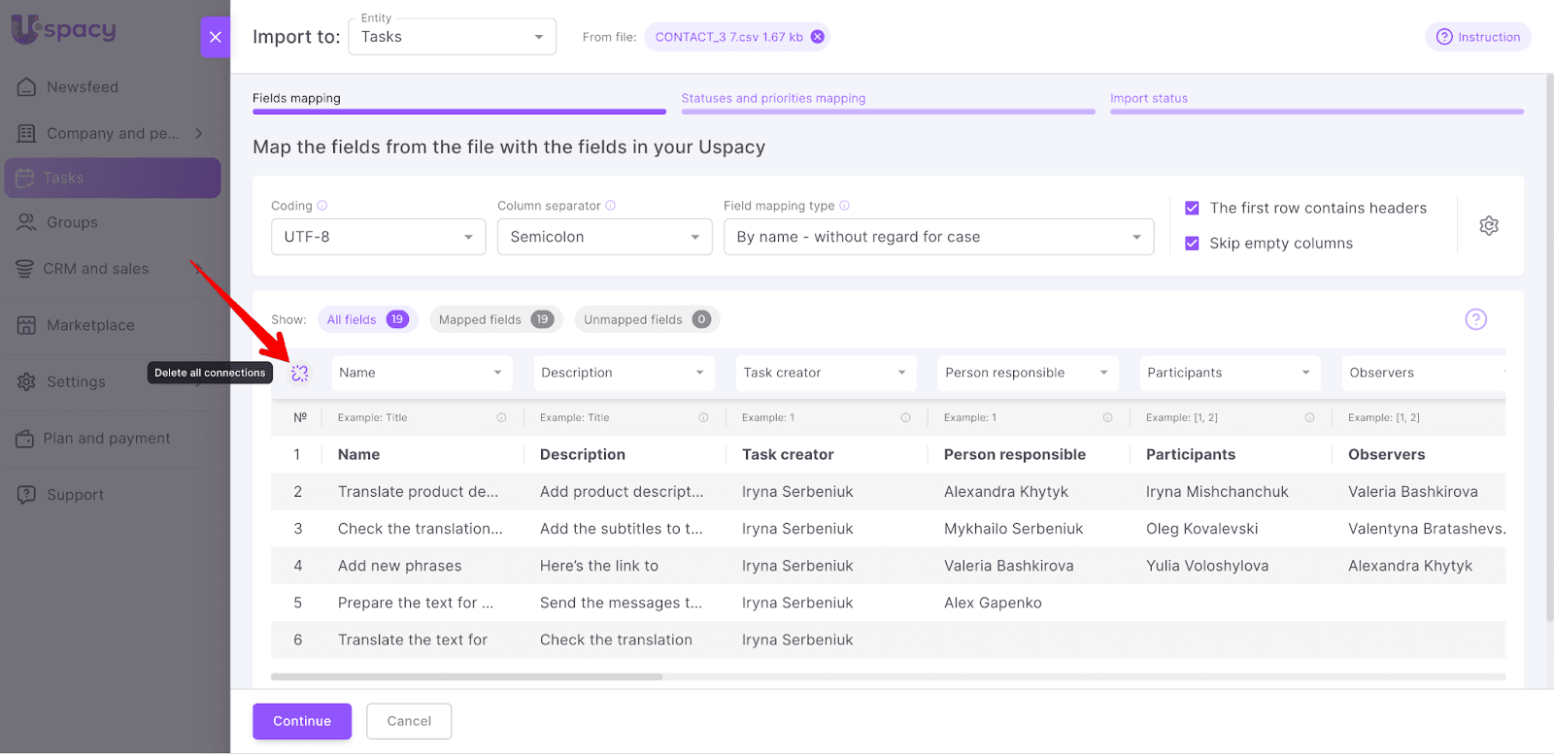Open the Entity Tasks dropdown
The width and height of the screenshot is (1554, 754).
pos(452,37)
